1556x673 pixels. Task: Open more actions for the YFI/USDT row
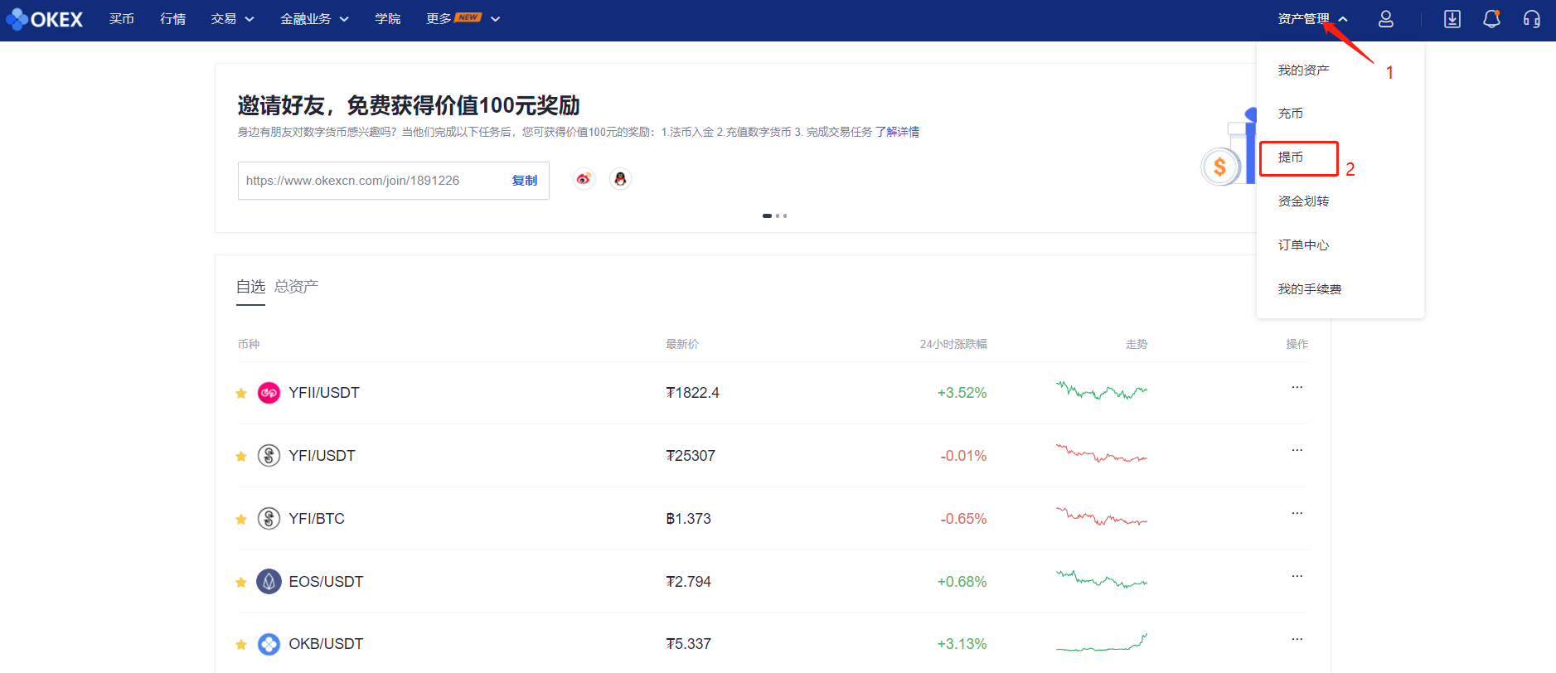click(x=1297, y=450)
